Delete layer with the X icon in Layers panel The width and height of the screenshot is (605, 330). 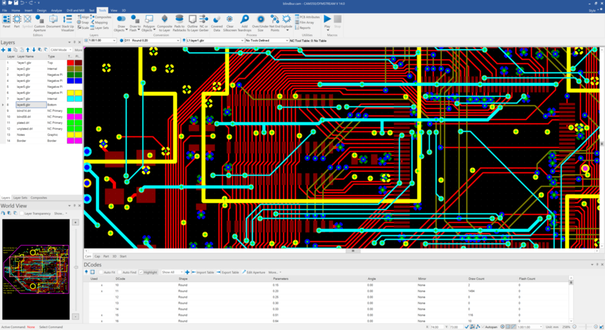(x=9, y=50)
